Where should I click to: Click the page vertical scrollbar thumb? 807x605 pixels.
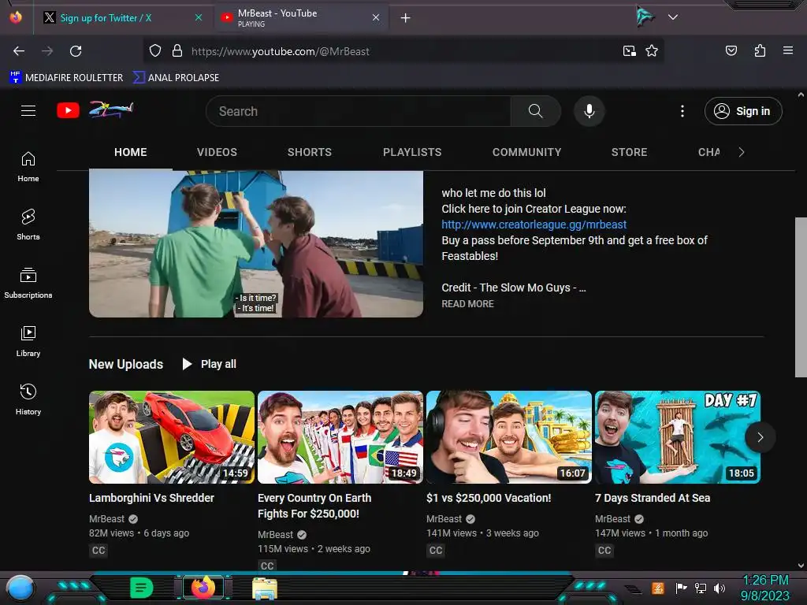pyautogui.click(x=801, y=297)
